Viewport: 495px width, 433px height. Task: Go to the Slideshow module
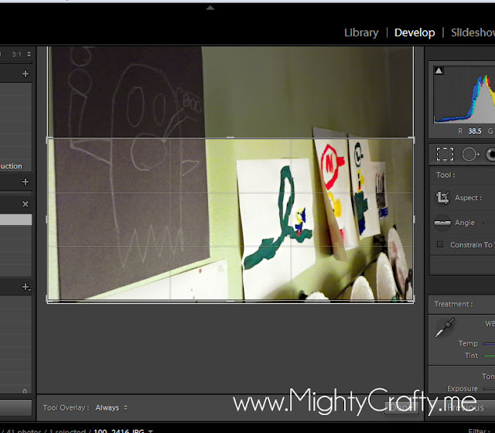click(473, 32)
